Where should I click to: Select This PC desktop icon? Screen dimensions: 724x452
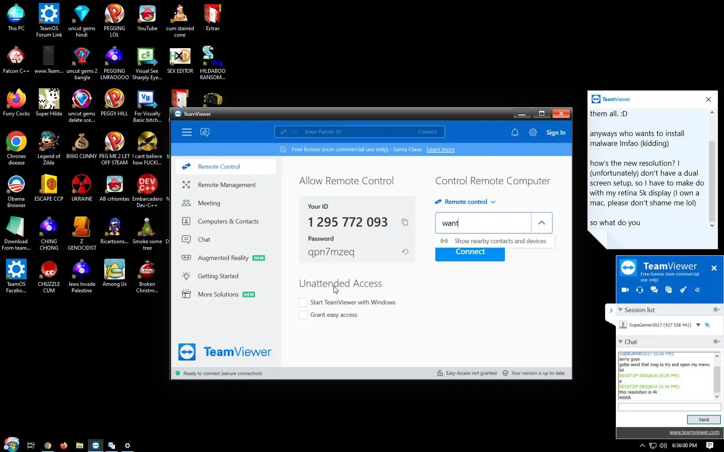[x=16, y=19]
